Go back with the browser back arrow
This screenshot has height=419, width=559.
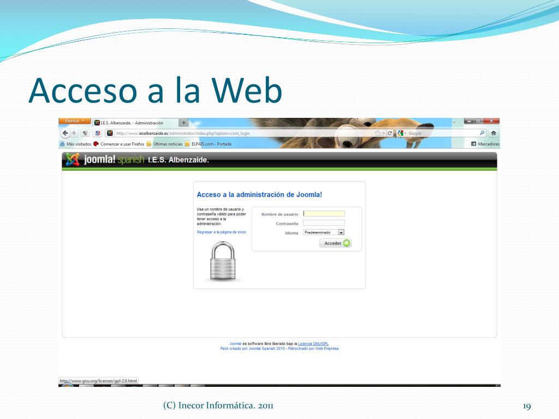[65, 133]
